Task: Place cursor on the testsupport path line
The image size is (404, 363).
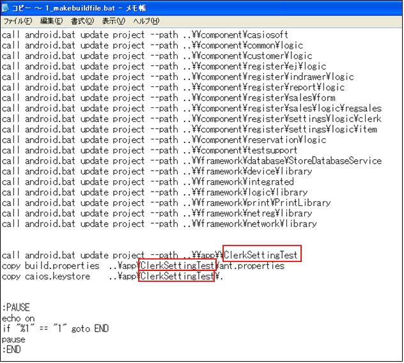Action: [x=153, y=150]
